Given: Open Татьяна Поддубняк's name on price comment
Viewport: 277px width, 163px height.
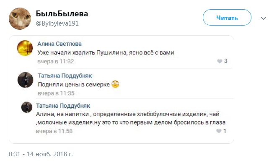Looking at the screenshot, I should tap(65, 75).
